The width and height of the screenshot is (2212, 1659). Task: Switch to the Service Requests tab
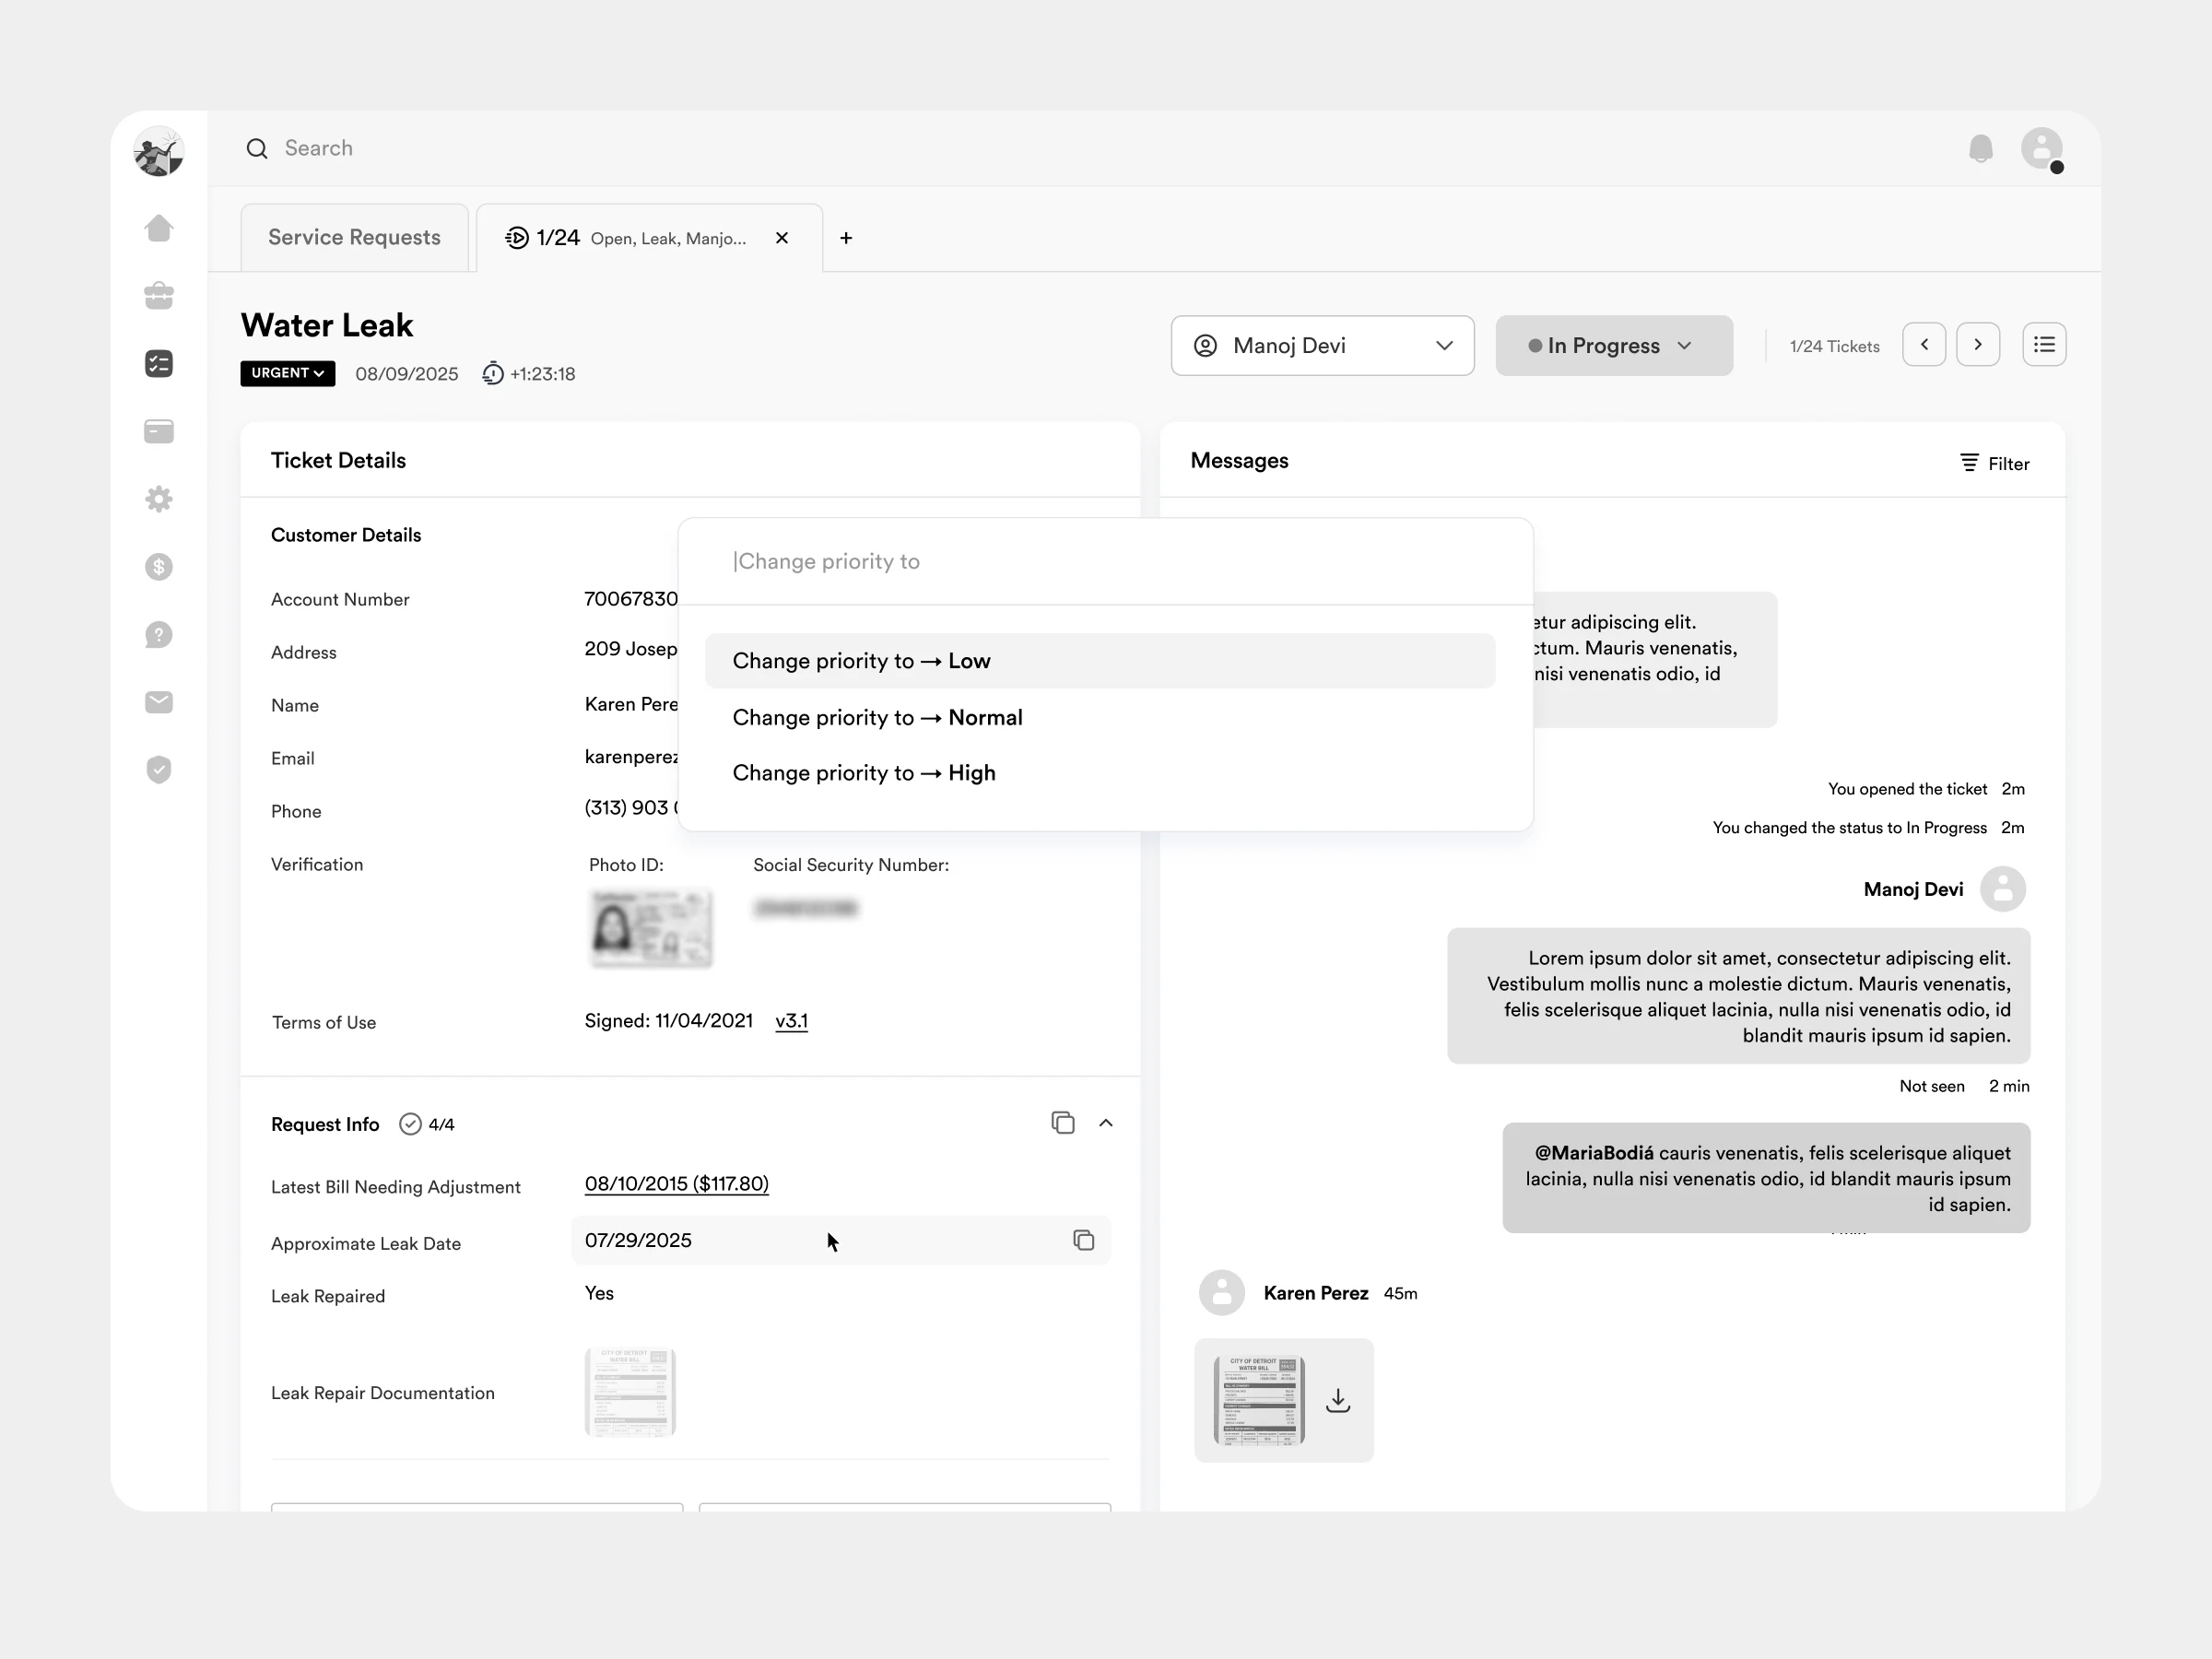coord(354,238)
